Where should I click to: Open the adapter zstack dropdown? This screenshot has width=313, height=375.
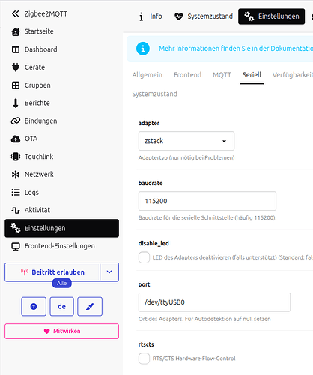pos(186,141)
